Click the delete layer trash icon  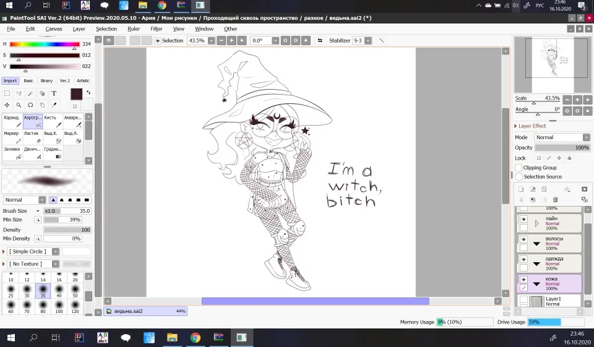click(555, 199)
